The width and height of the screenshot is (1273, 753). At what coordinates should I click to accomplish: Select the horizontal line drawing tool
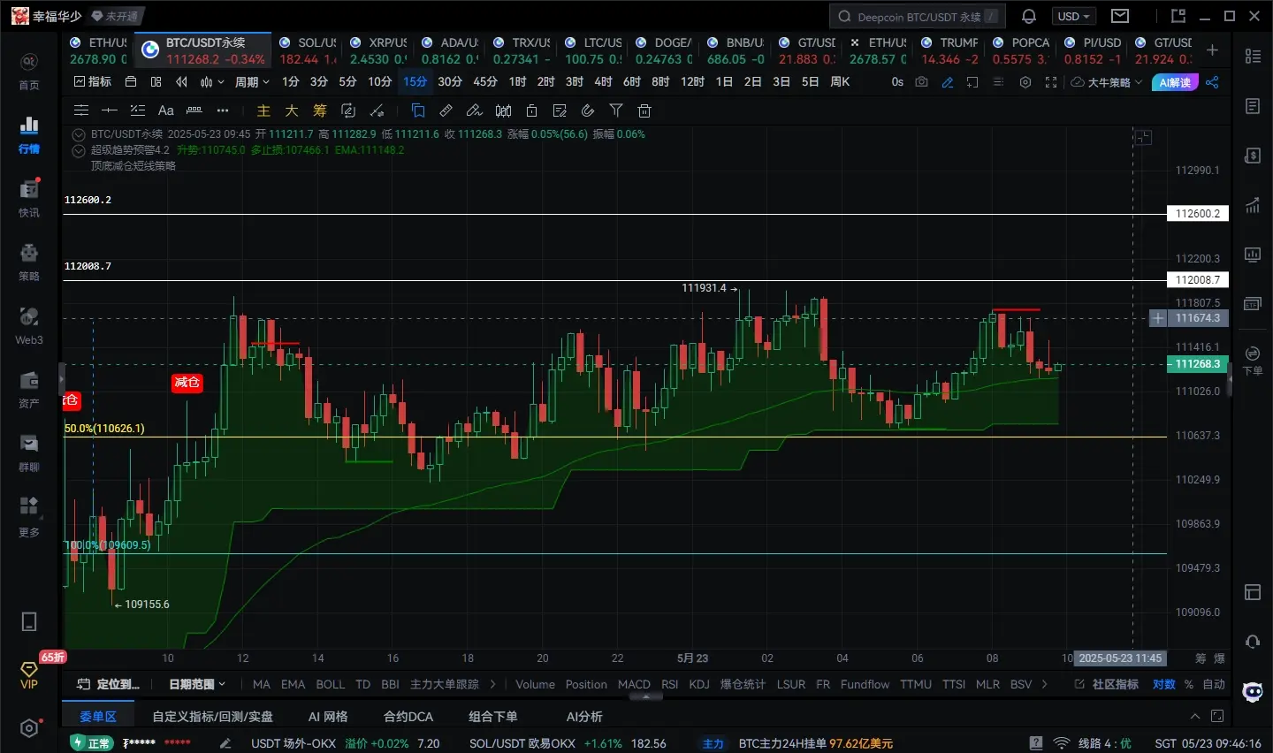click(x=110, y=110)
